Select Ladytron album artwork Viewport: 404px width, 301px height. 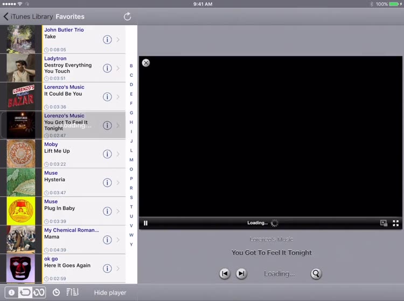tap(21, 68)
